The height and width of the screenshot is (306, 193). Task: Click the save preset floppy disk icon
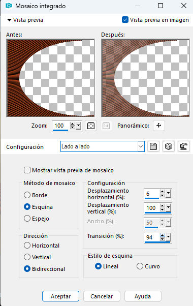pyautogui.click(x=153, y=146)
